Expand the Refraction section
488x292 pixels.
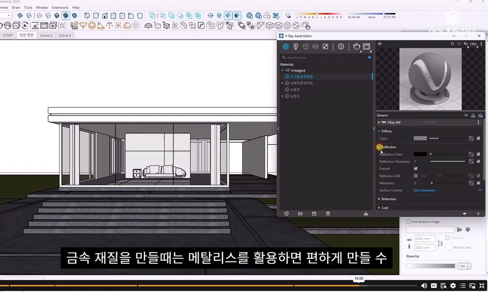coord(379,199)
